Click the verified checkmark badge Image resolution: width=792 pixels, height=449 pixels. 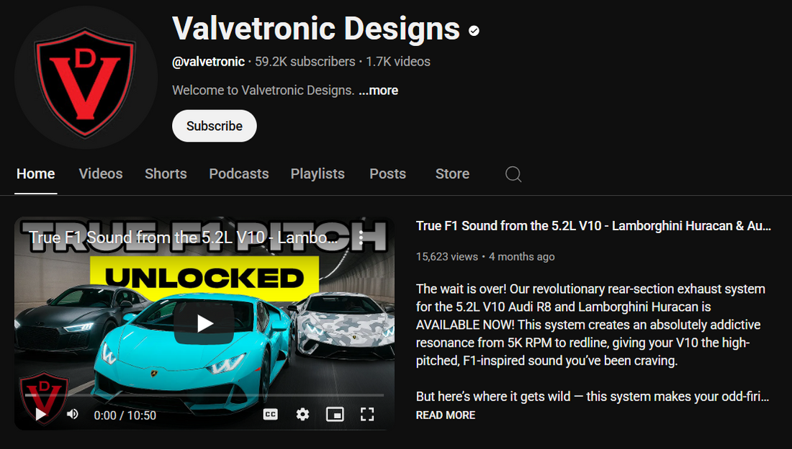tap(474, 32)
